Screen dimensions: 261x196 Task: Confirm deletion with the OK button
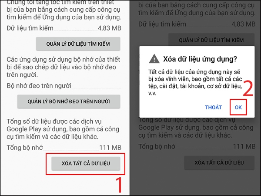(x=238, y=107)
